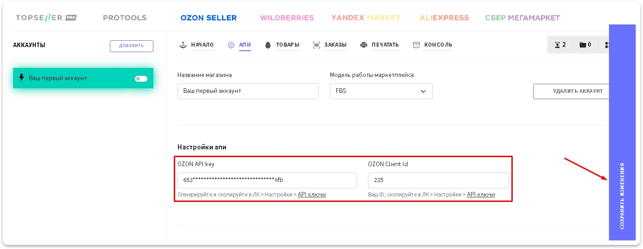Click the АПИ gear icon
Image resolution: width=643 pixels, height=249 pixels.
pos(231,45)
